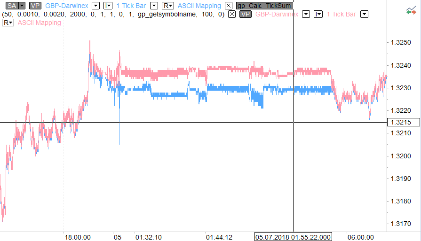Screen dimensions: 421x241
Task: Click the 1.3215 crosshair price label
Action: point(399,122)
